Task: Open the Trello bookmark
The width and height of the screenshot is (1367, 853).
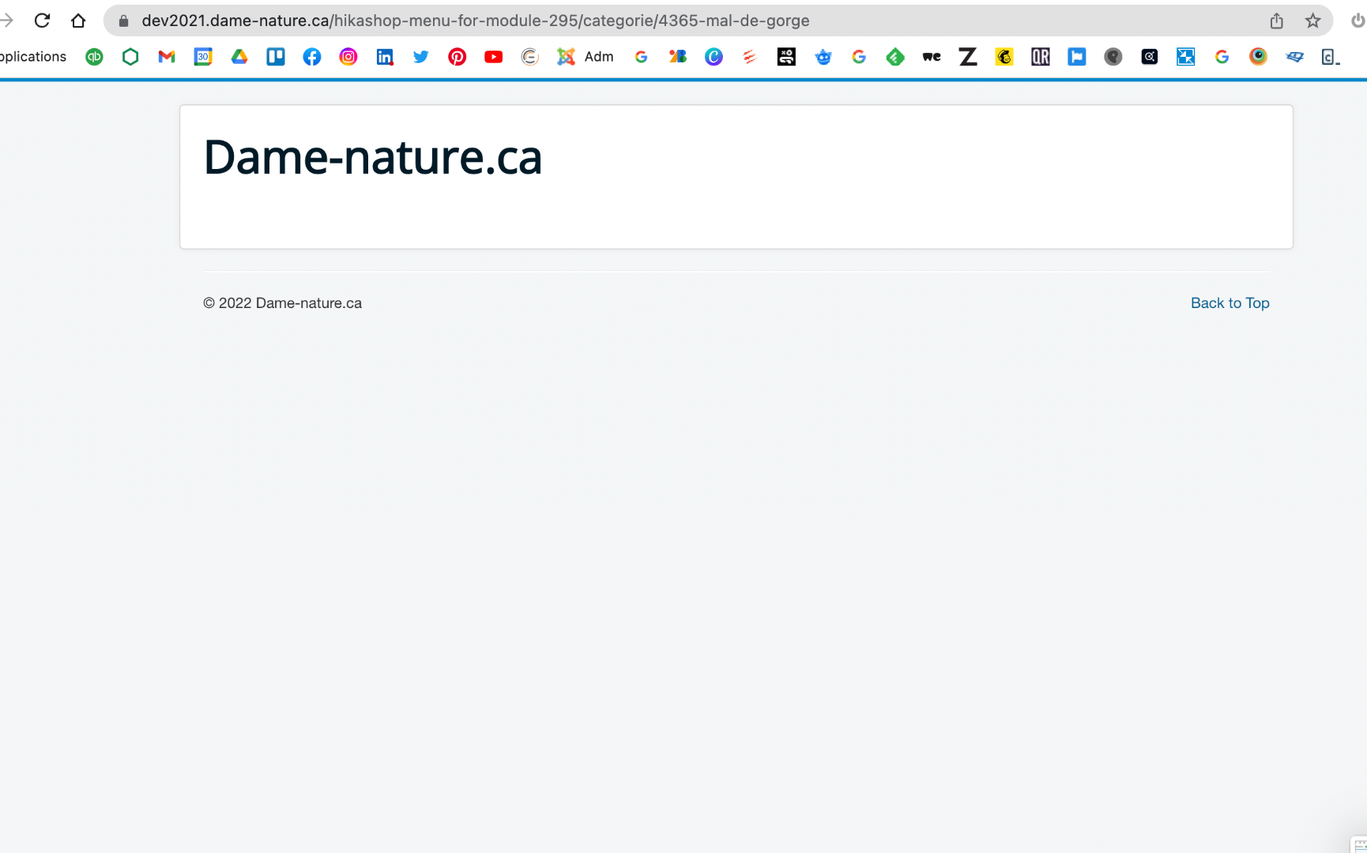Action: (x=276, y=57)
